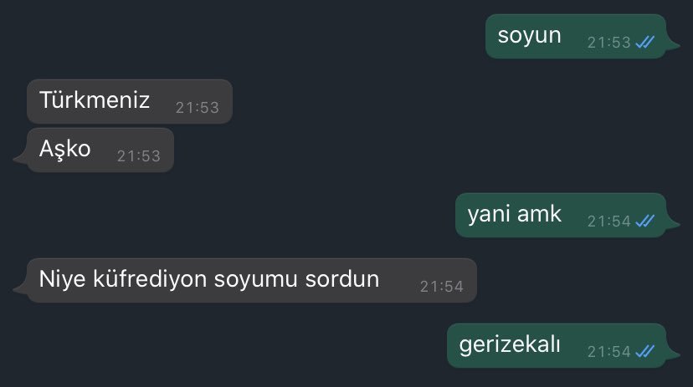Select the "soyun" outgoing message text
The image size is (693, 387).
[x=529, y=36]
